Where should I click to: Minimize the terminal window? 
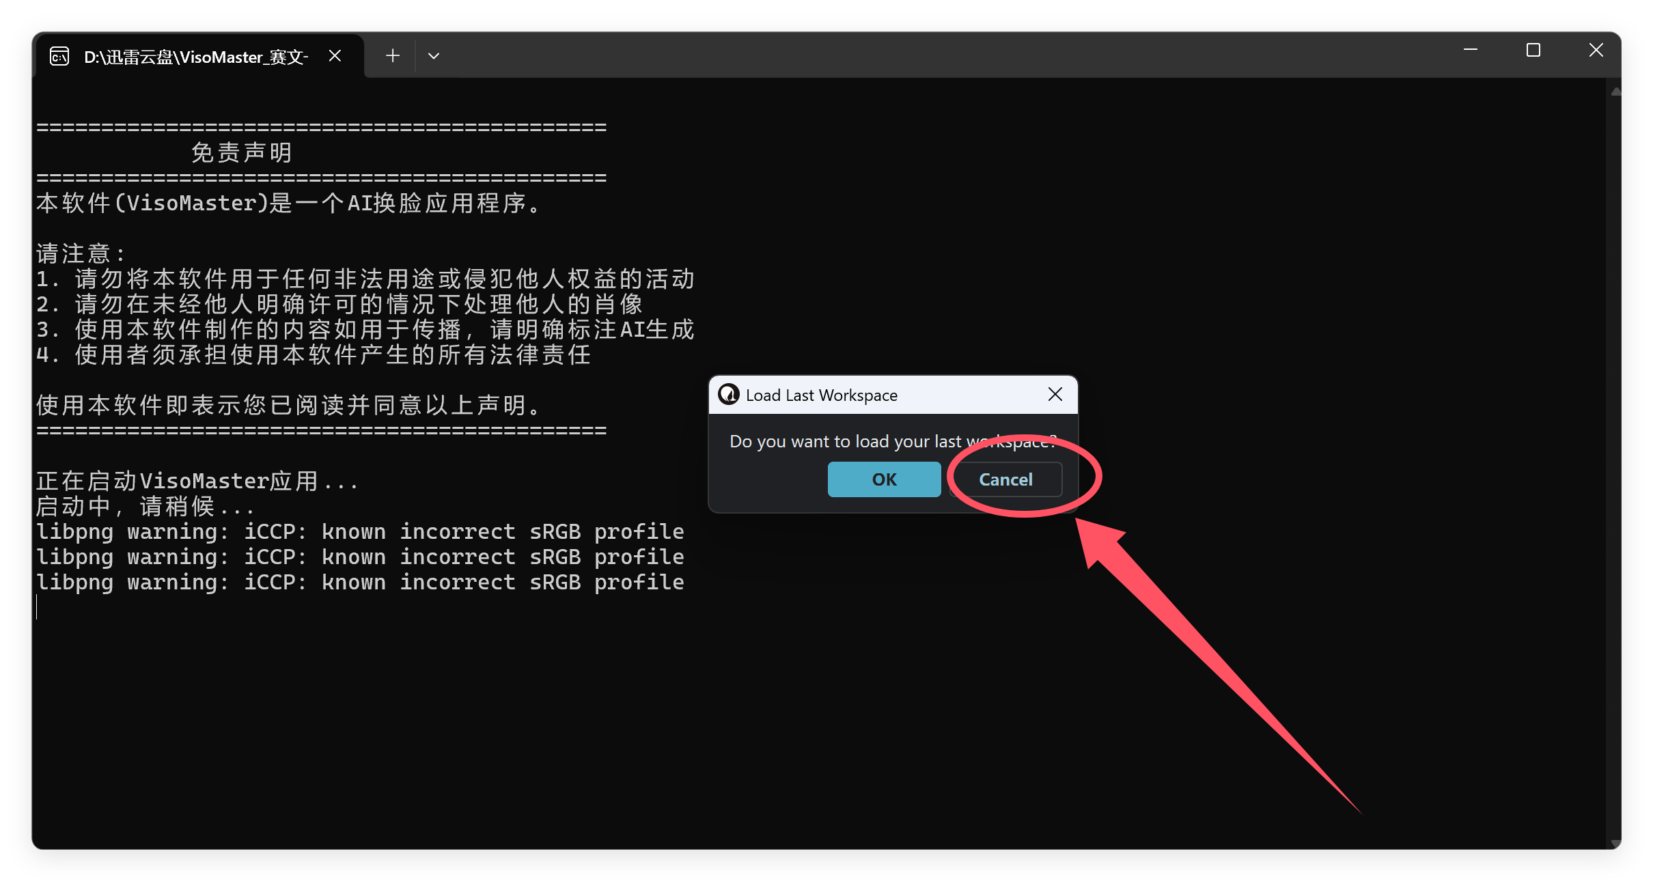[1471, 50]
